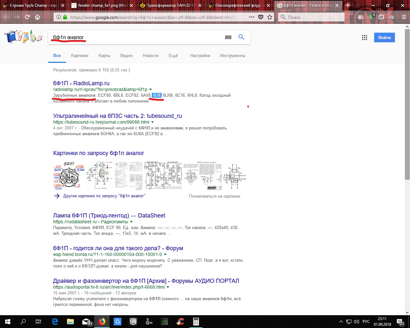
Task: Run Google search with magnifier button
Action: pos(242,37)
